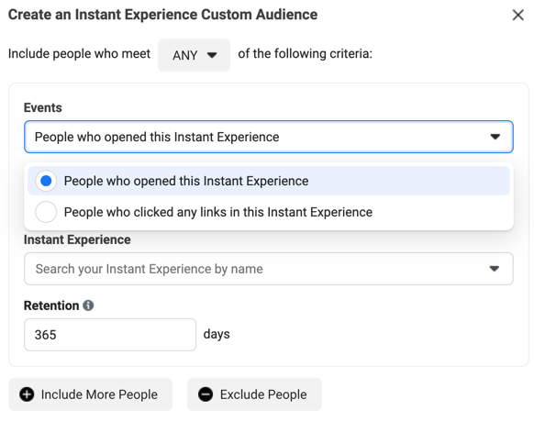Click the plus icon on Include More People
The width and height of the screenshot is (534, 422).
click(27, 394)
